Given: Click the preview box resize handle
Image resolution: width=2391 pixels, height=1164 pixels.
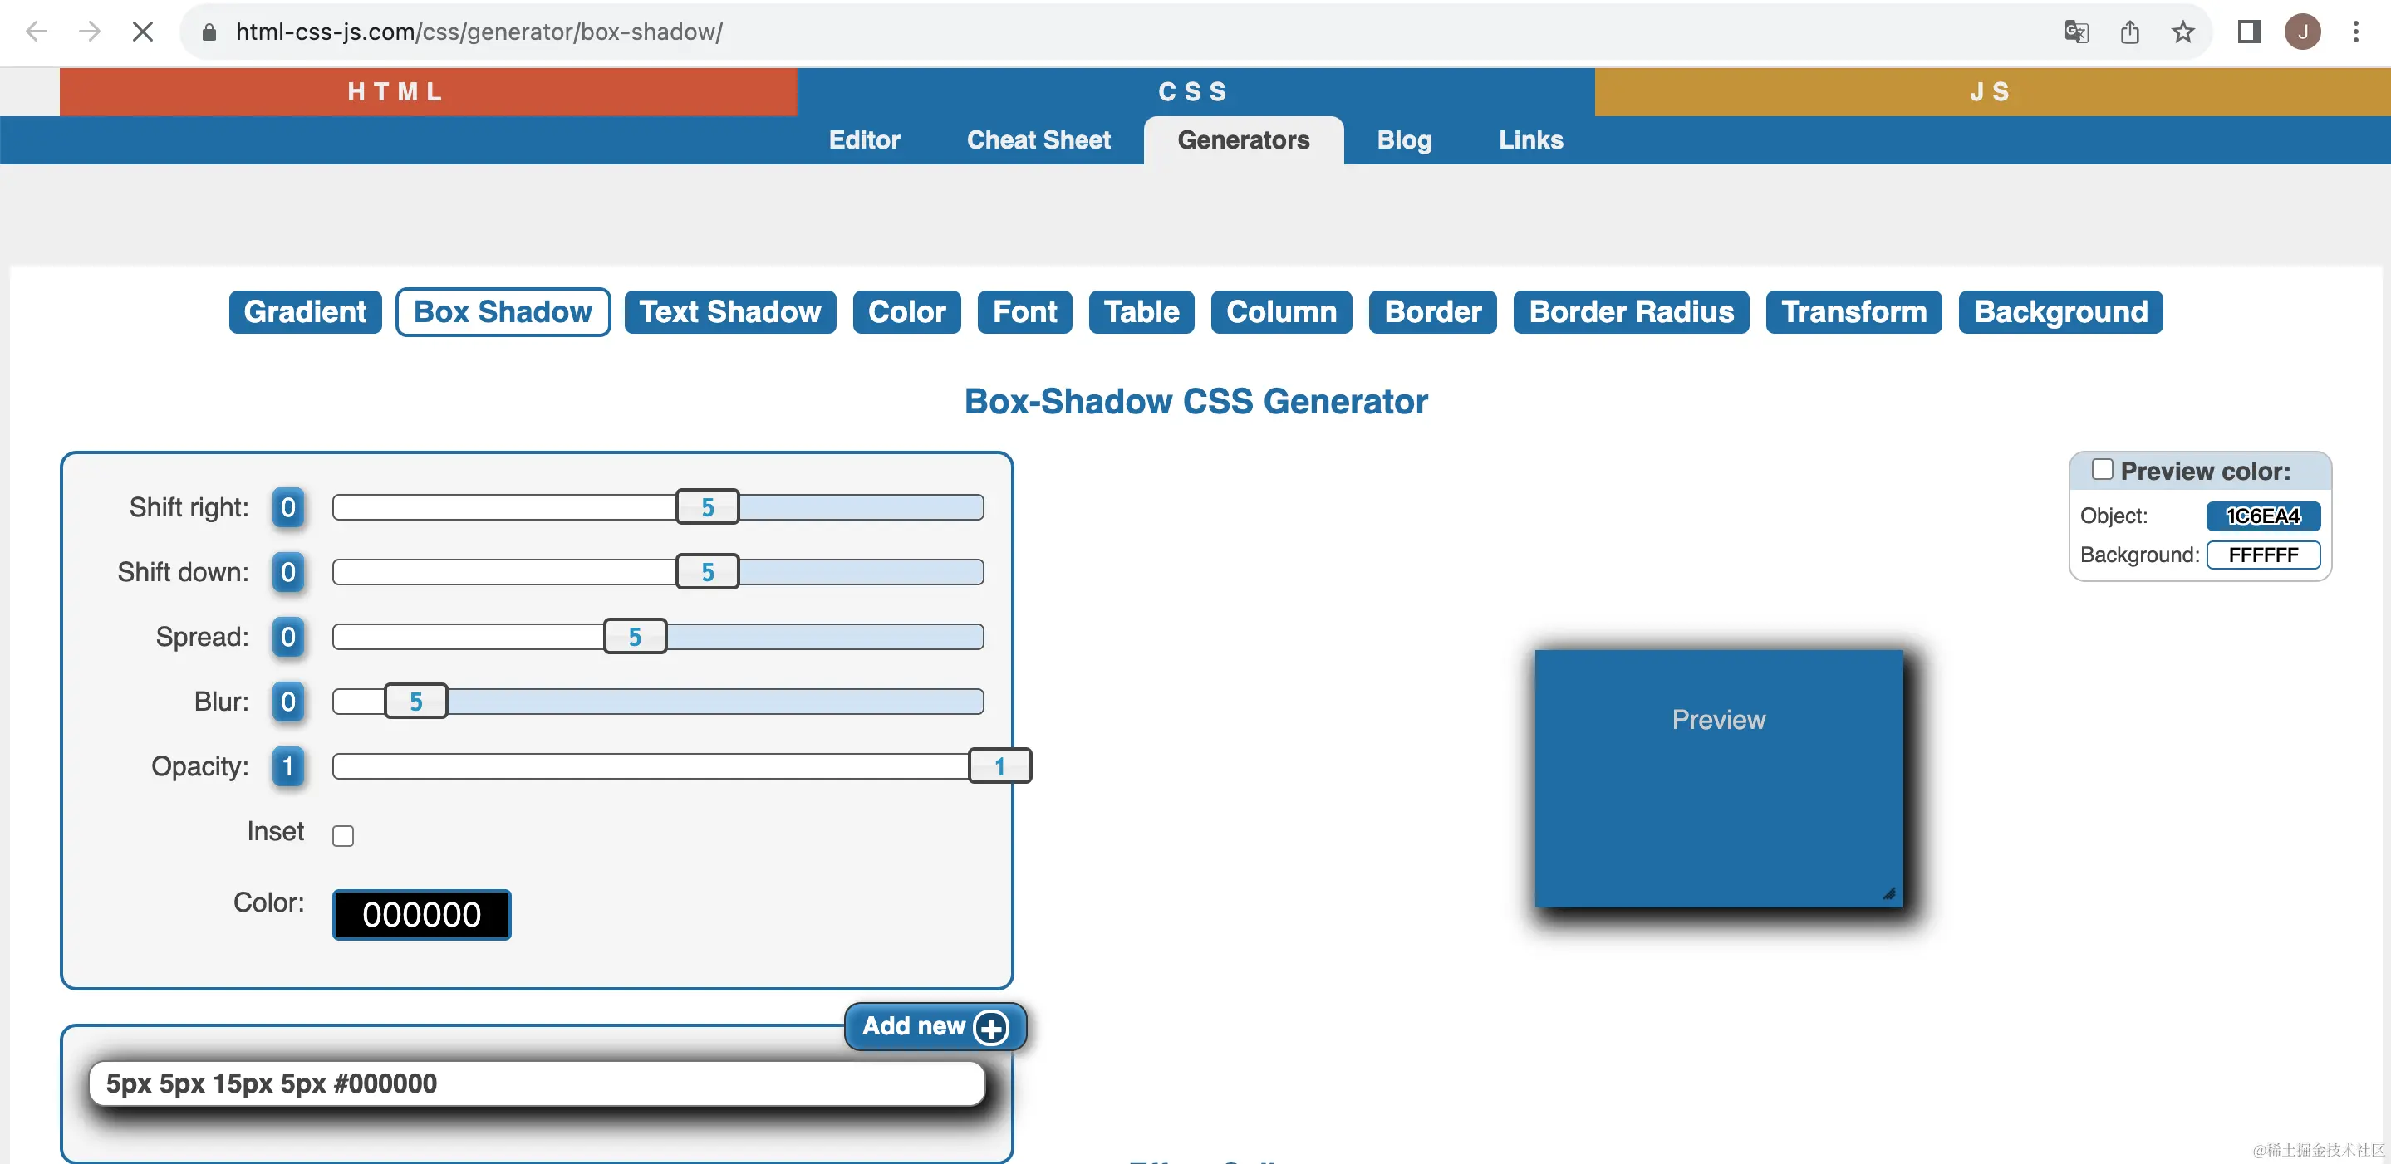Looking at the screenshot, I should [1889, 893].
